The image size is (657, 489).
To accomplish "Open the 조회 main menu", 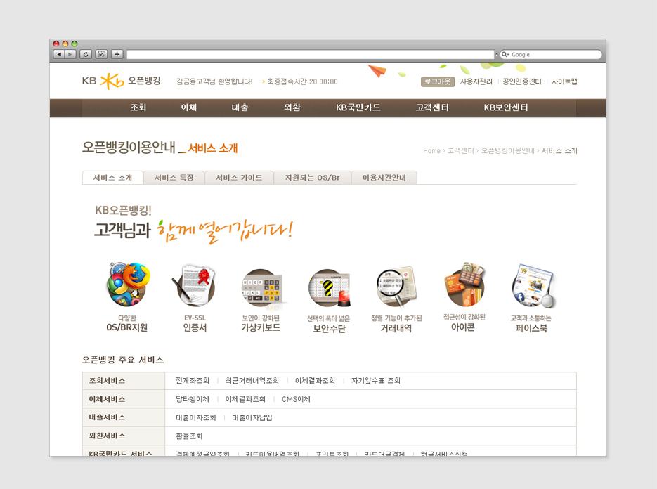I will (138, 107).
